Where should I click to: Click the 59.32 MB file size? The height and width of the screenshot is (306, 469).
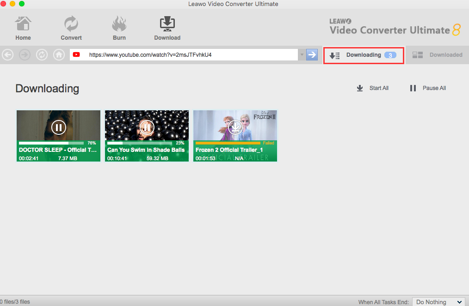(x=157, y=158)
